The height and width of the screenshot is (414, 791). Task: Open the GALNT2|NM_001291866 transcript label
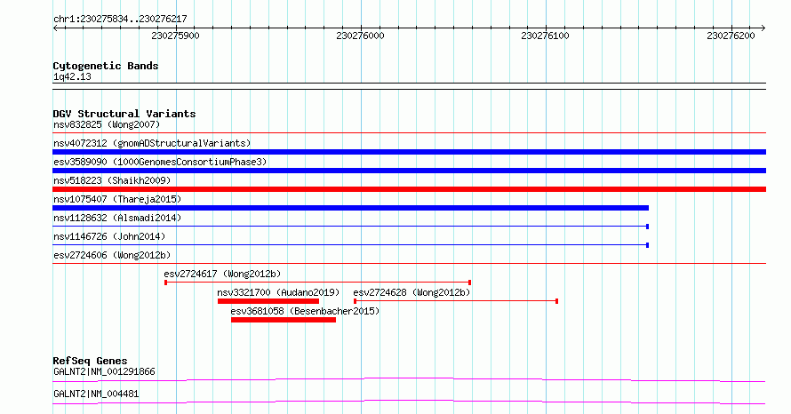pos(104,371)
